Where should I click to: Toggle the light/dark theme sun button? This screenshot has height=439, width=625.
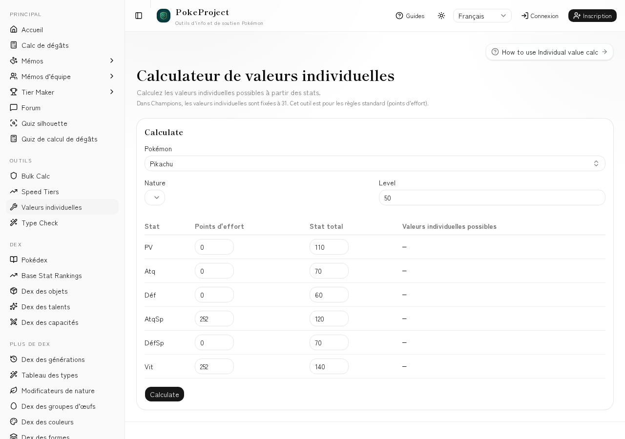[441, 16]
